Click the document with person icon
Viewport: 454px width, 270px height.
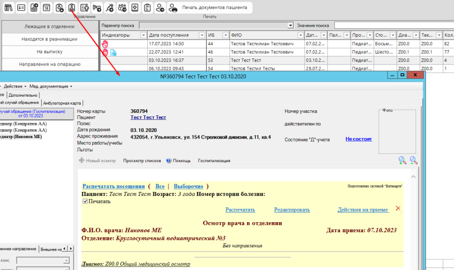click(84, 8)
